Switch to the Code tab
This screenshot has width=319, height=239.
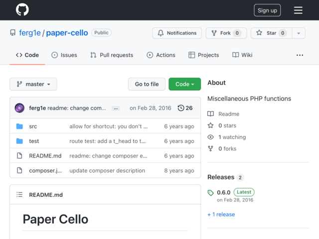point(27,55)
